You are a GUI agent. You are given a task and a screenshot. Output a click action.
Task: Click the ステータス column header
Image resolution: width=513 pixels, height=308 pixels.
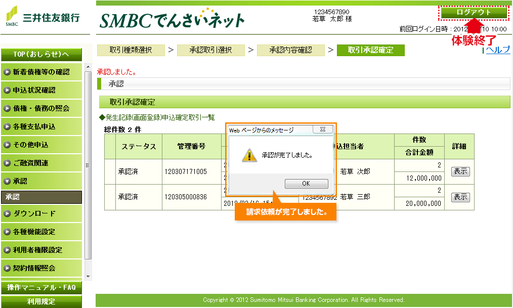coord(139,147)
